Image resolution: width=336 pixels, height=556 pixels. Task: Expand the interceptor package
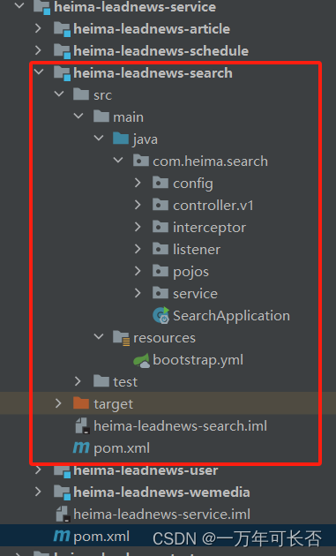tap(138, 227)
